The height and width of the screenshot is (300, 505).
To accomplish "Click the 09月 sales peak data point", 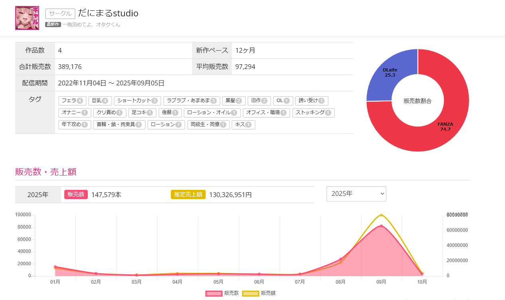I will [x=381, y=226].
